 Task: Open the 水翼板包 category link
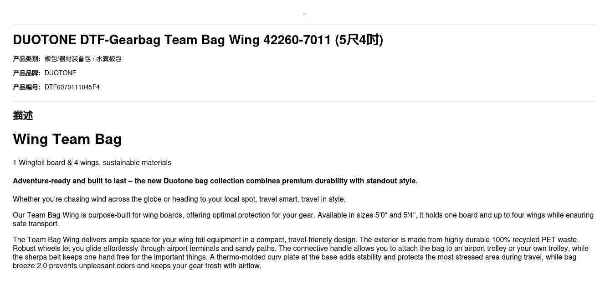tap(109, 59)
